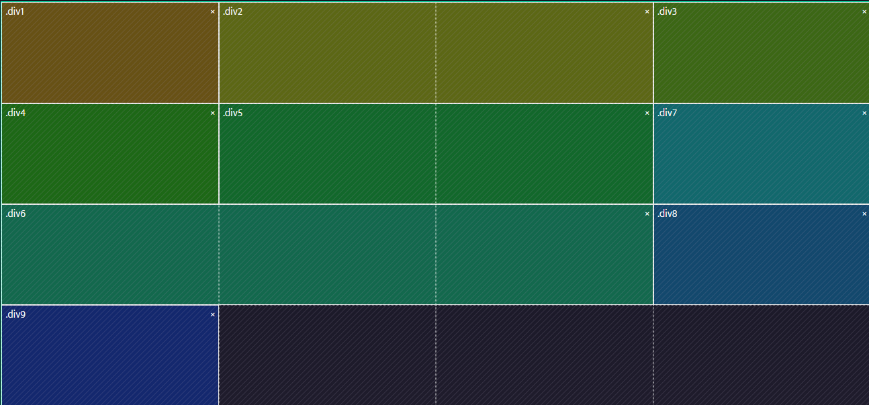Close the .div1 panel
869x405 pixels.
213,11
